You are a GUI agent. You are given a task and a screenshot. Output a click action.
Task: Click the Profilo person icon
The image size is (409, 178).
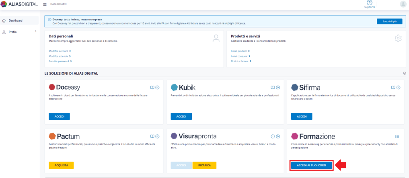pos(4,32)
